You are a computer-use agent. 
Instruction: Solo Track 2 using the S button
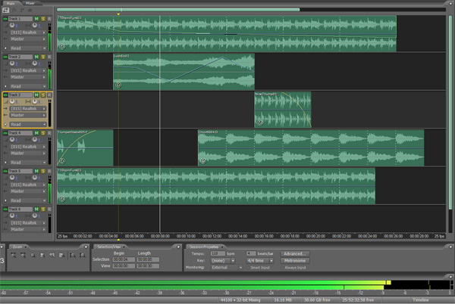point(42,56)
